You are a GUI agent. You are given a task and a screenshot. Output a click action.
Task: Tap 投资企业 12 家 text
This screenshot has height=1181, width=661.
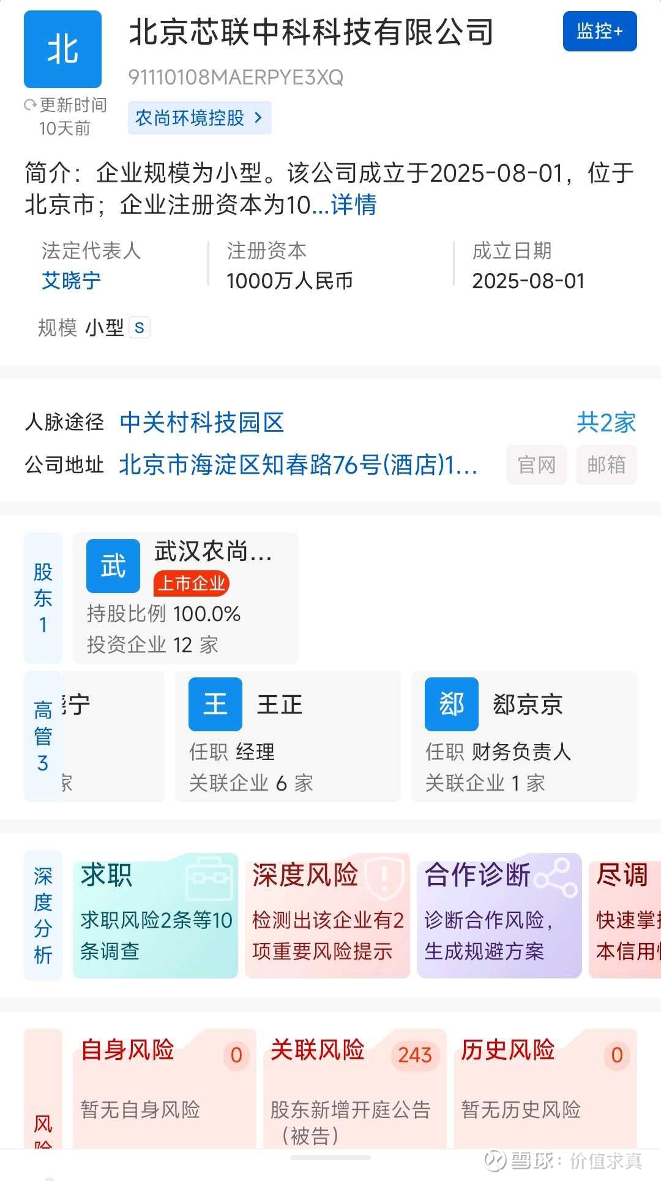click(x=152, y=645)
